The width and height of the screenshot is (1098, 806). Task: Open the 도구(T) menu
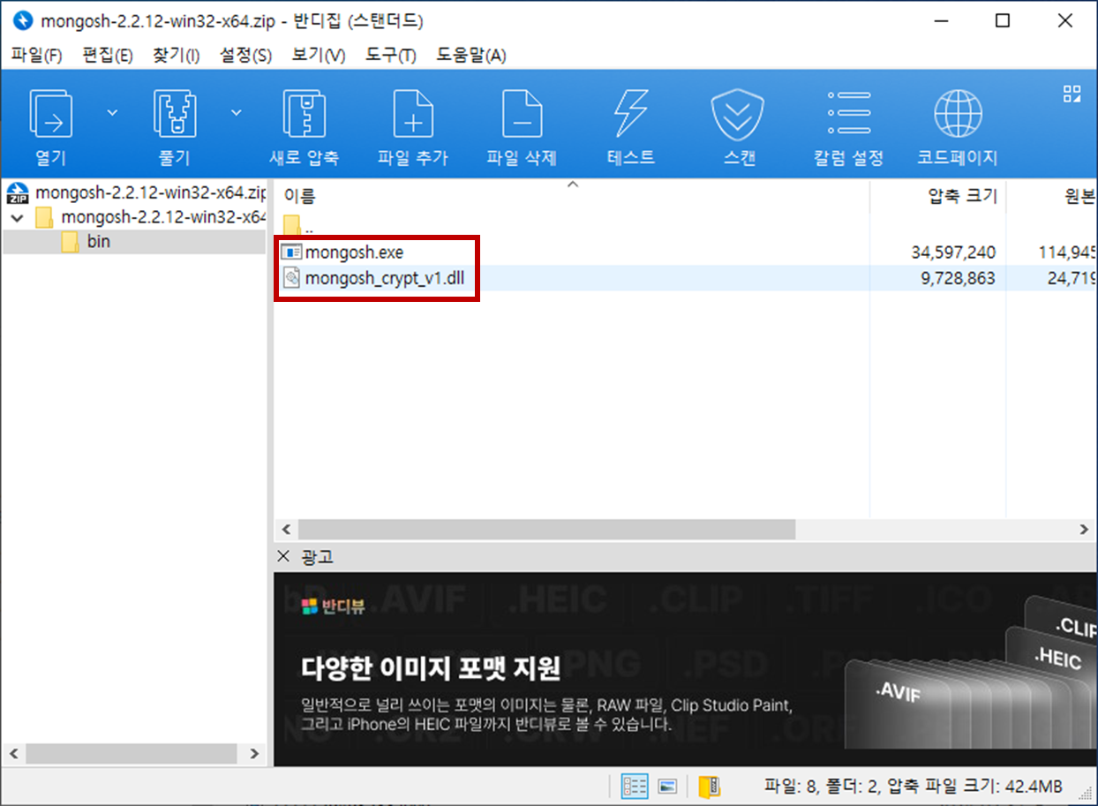(x=389, y=55)
